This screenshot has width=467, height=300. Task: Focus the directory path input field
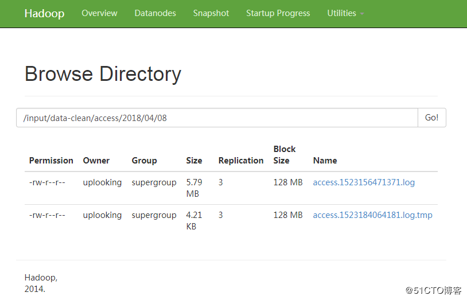click(x=217, y=118)
